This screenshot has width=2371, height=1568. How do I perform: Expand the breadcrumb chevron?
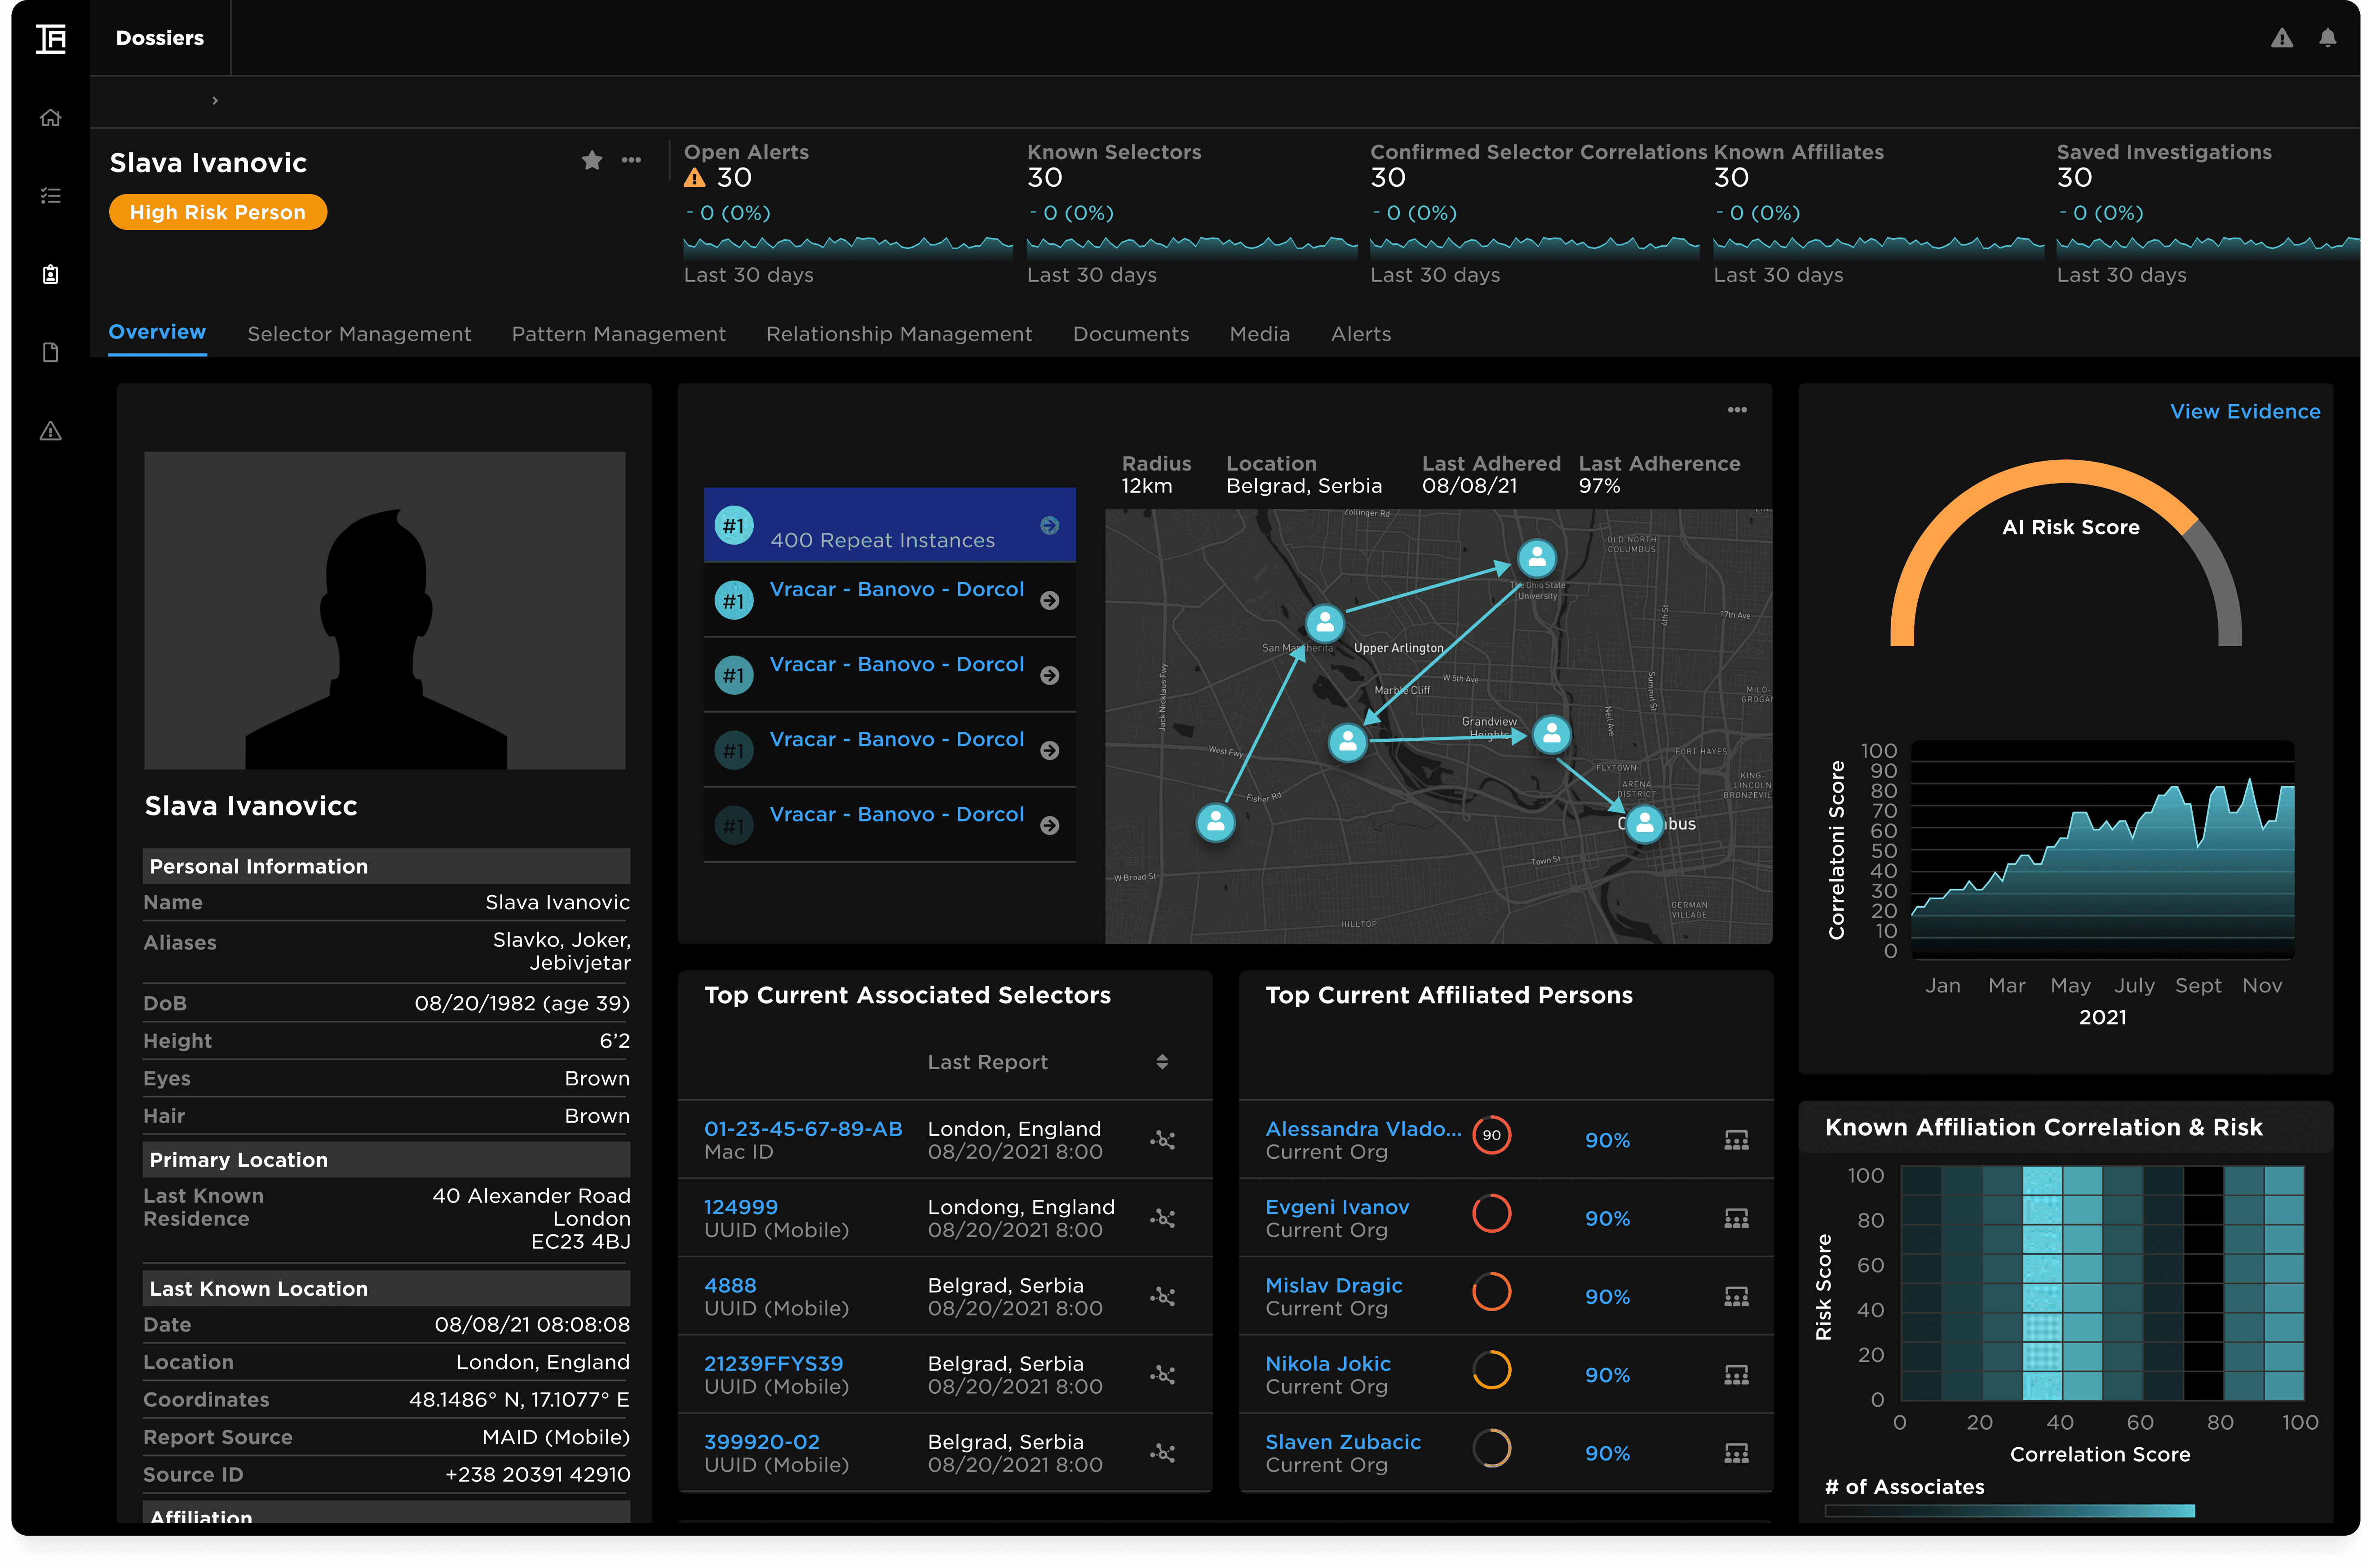click(215, 101)
